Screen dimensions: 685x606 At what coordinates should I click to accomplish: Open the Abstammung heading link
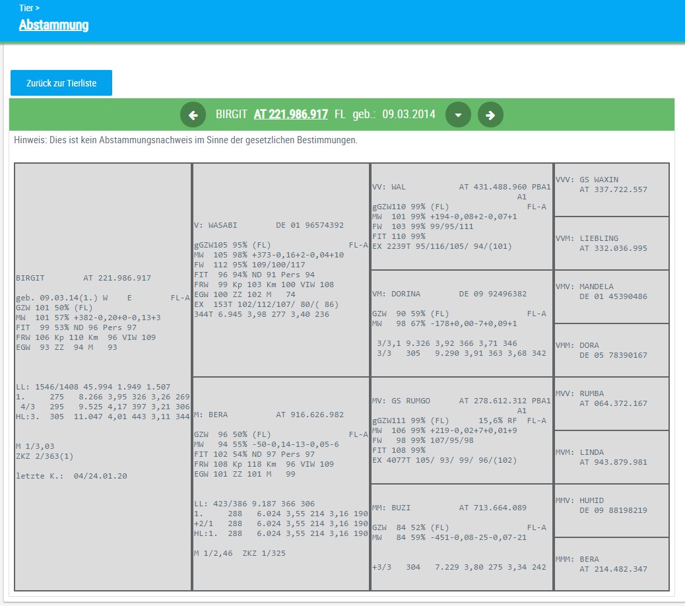coord(53,25)
